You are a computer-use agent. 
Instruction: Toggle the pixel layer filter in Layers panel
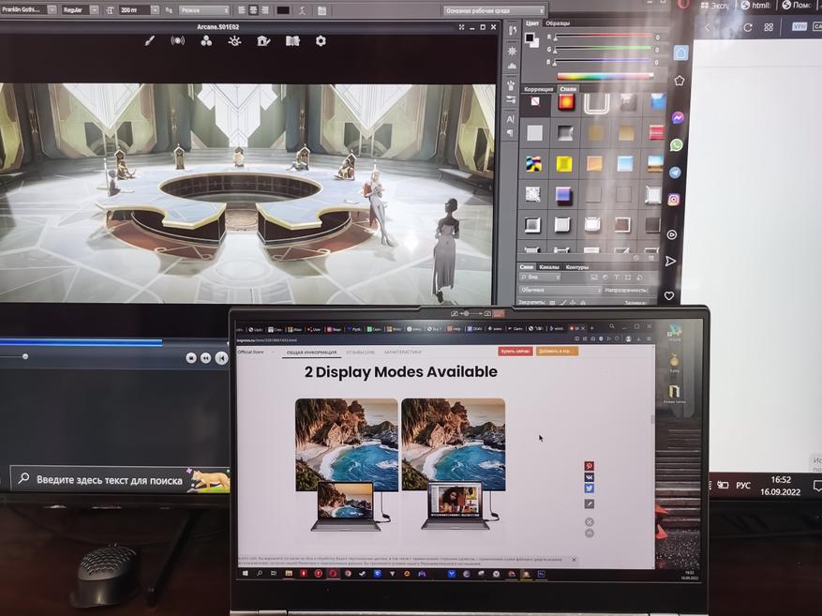point(594,278)
